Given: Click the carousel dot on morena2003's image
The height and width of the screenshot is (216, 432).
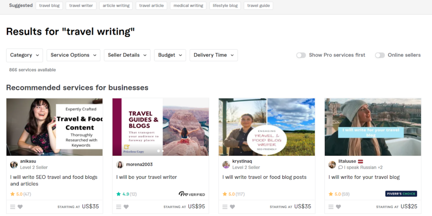Looking at the screenshot, I should (x=159, y=151).
